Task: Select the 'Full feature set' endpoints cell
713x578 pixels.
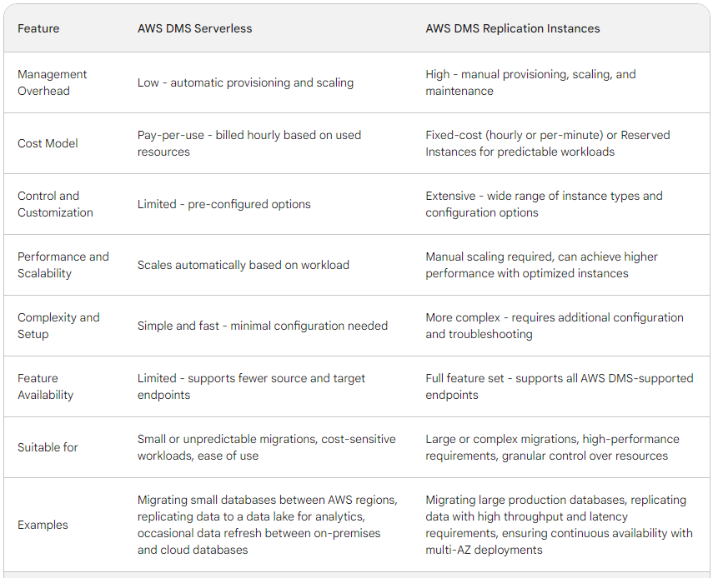Action: [x=560, y=386]
